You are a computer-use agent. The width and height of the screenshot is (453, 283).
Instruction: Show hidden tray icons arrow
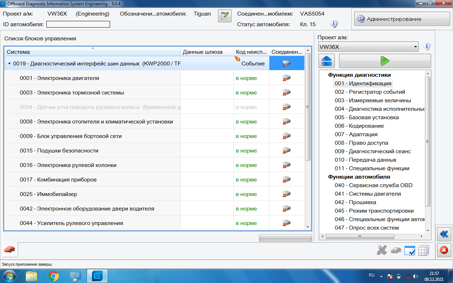point(381,276)
